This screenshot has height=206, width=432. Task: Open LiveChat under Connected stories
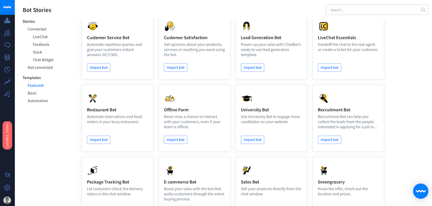tap(40, 37)
